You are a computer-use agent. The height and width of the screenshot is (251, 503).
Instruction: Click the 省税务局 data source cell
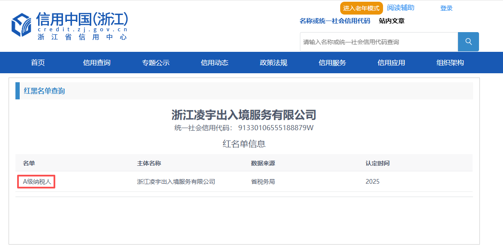[x=263, y=182]
